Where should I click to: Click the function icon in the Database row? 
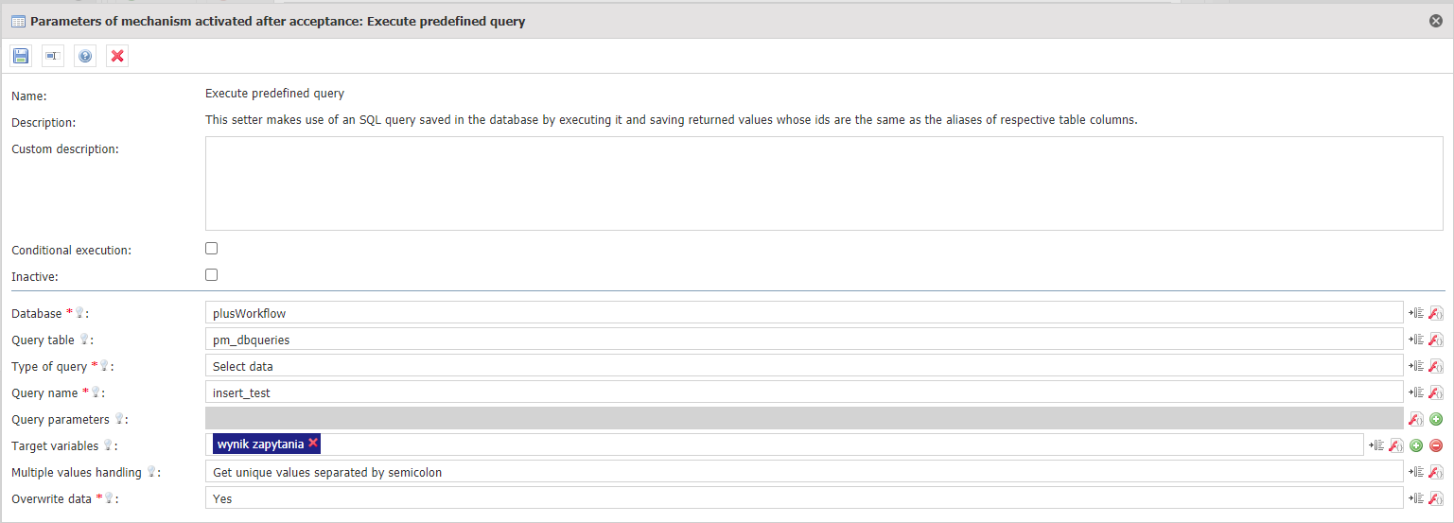(1435, 313)
